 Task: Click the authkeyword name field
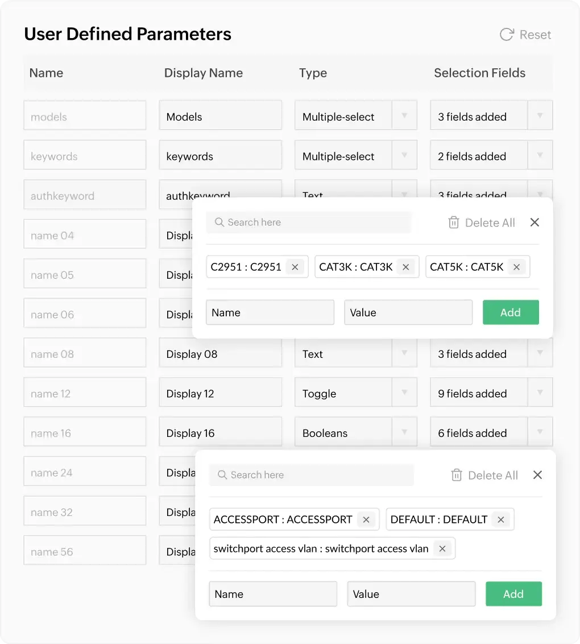click(85, 195)
